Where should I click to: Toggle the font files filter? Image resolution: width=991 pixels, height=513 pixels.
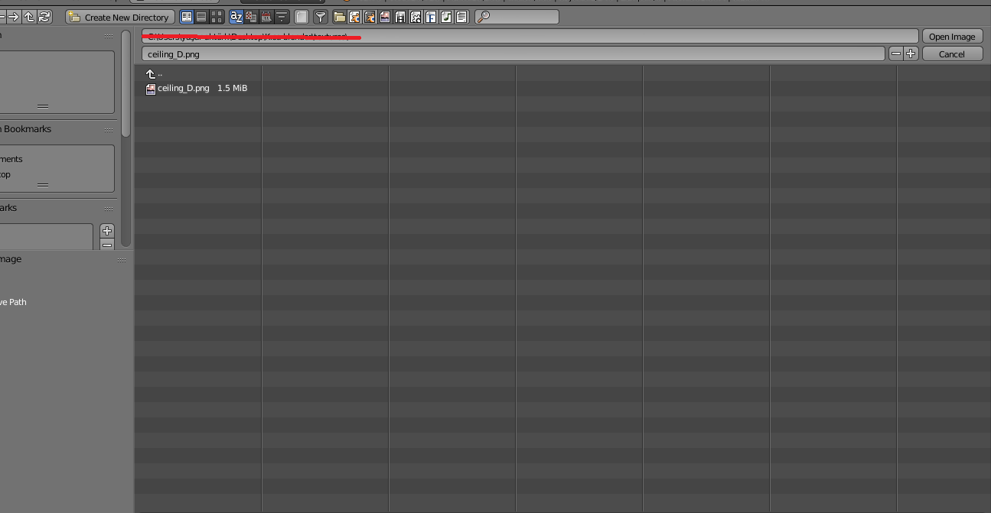[431, 17]
